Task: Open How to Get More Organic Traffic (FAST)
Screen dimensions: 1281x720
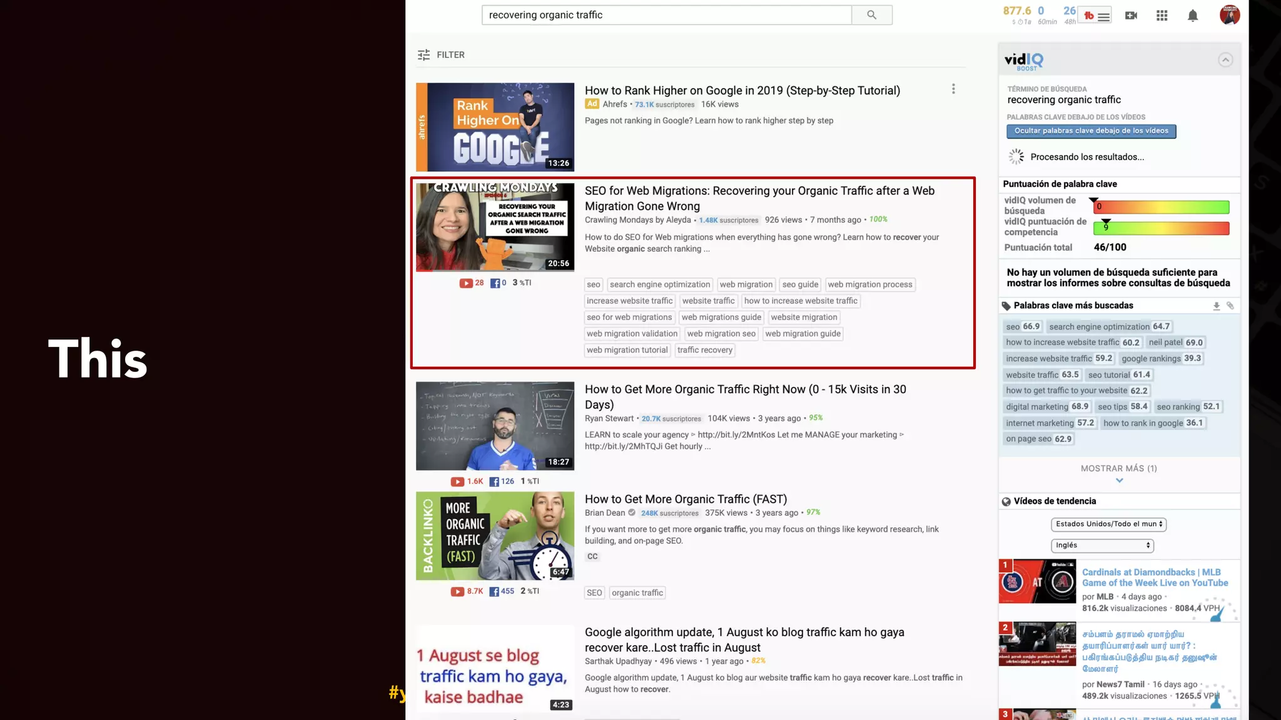Action: (686, 499)
